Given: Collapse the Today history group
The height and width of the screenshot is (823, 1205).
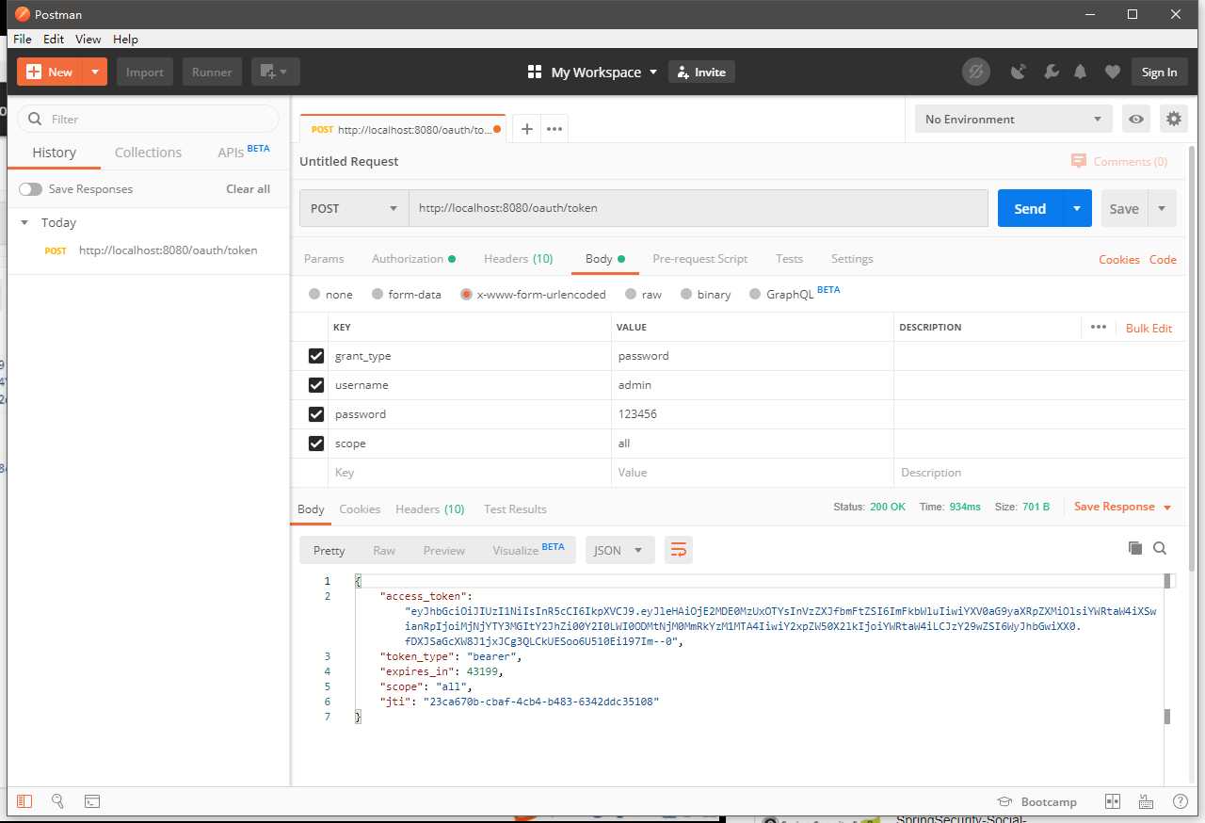Looking at the screenshot, I should click(24, 223).
